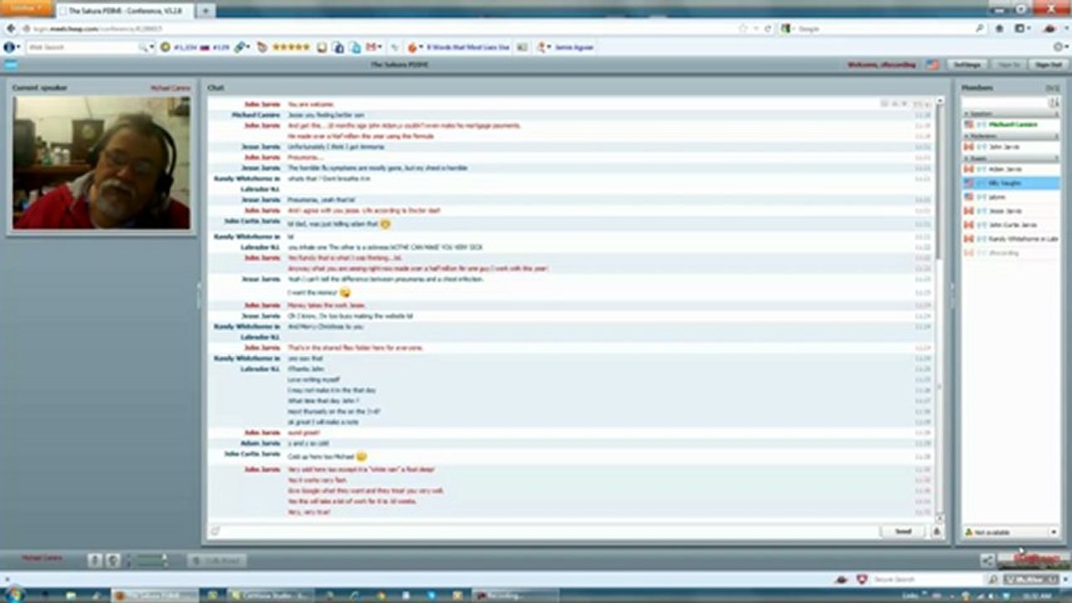This screenshot has width=1072, height=603.
Task: Click the member search field
Action: 1005,102
